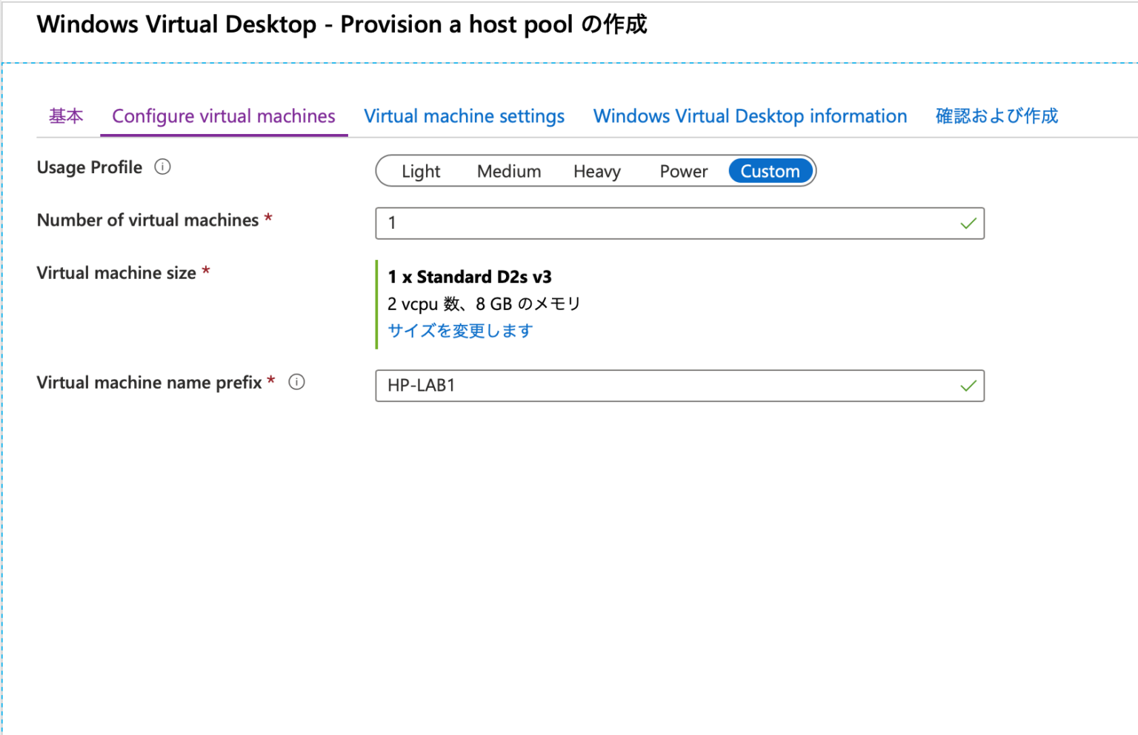Switch usage profile to Power
1138x735 pixels.
[683, 171]
